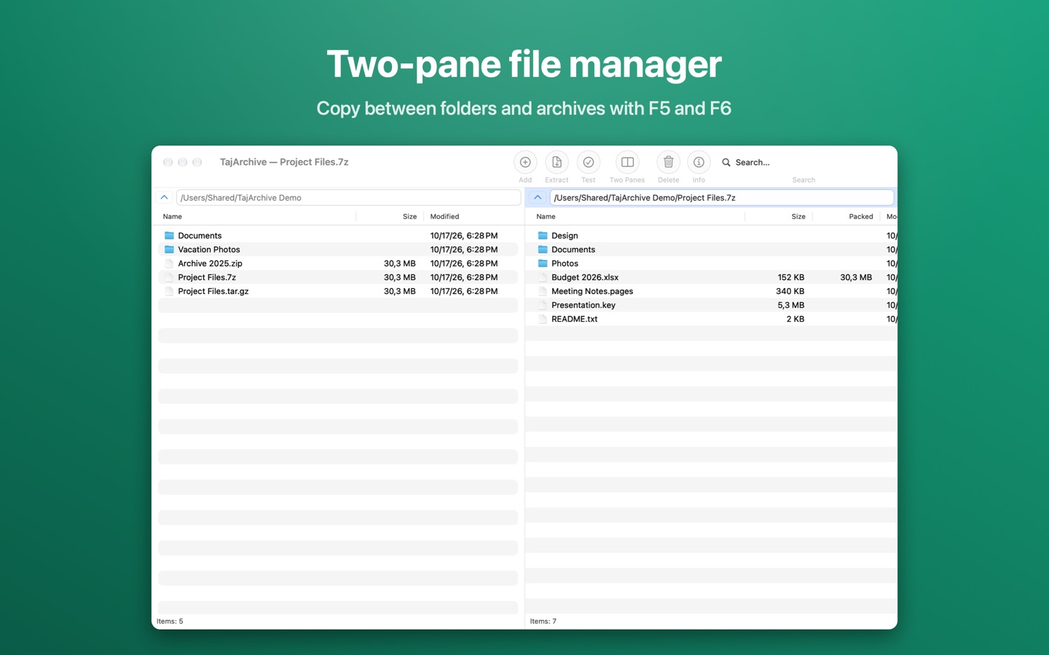Sort left pane by Modified column
Screen dimensions: 1049x655
tap(444, 216)
